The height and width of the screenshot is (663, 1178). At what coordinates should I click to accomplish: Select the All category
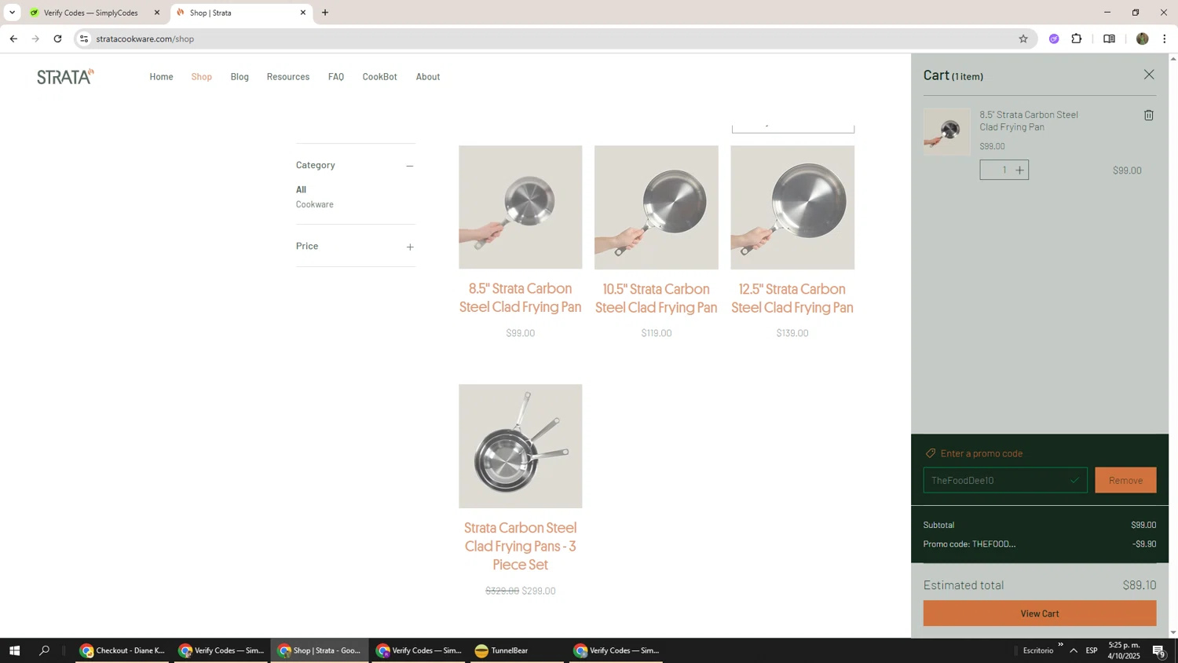301,189
